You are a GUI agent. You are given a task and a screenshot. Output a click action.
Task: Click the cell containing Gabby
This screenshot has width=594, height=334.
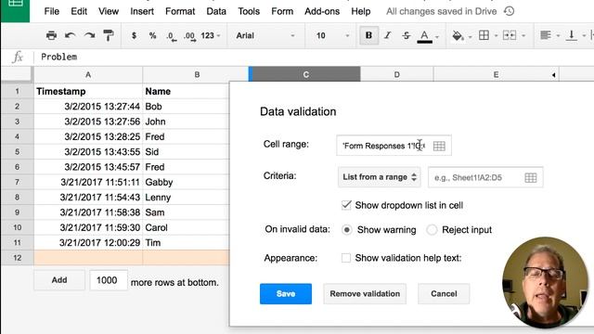click(186, 182)
